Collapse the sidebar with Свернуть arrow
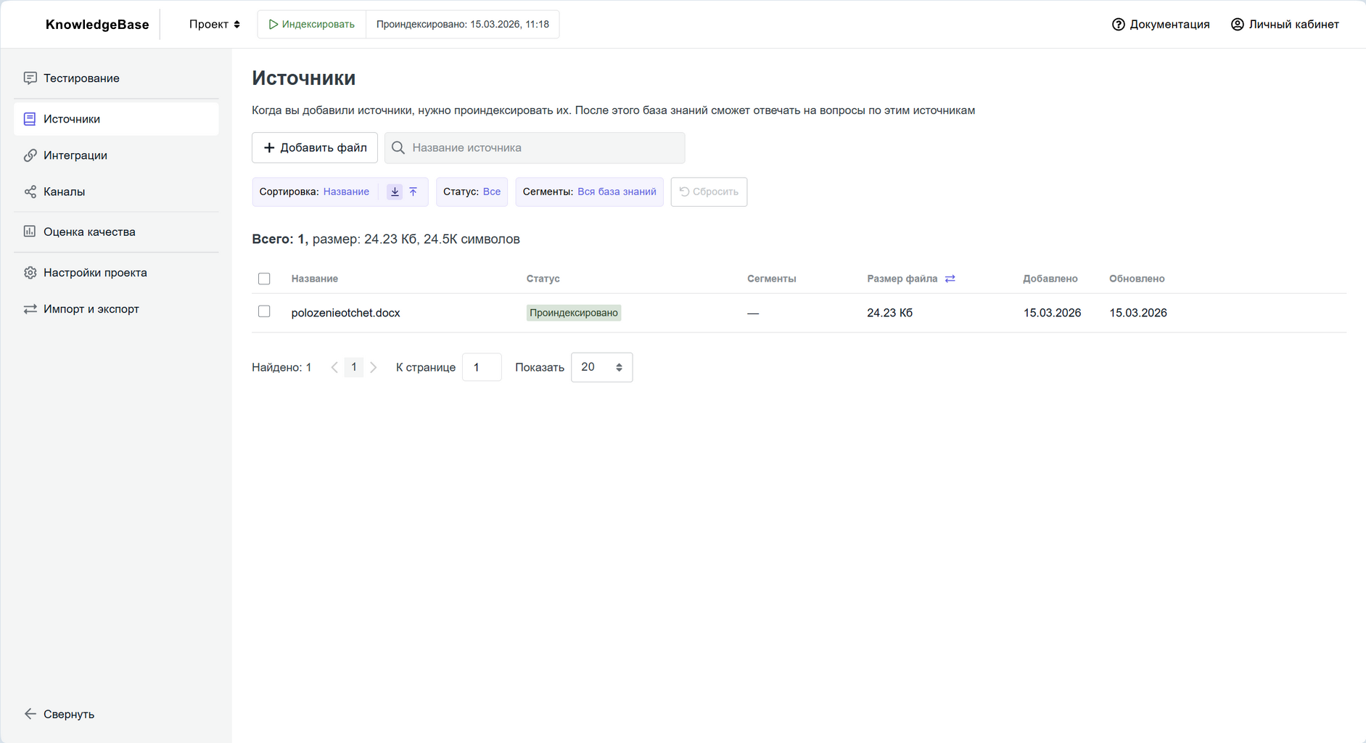Screen dimensions: 1366x743 click(x=59, y=714)
